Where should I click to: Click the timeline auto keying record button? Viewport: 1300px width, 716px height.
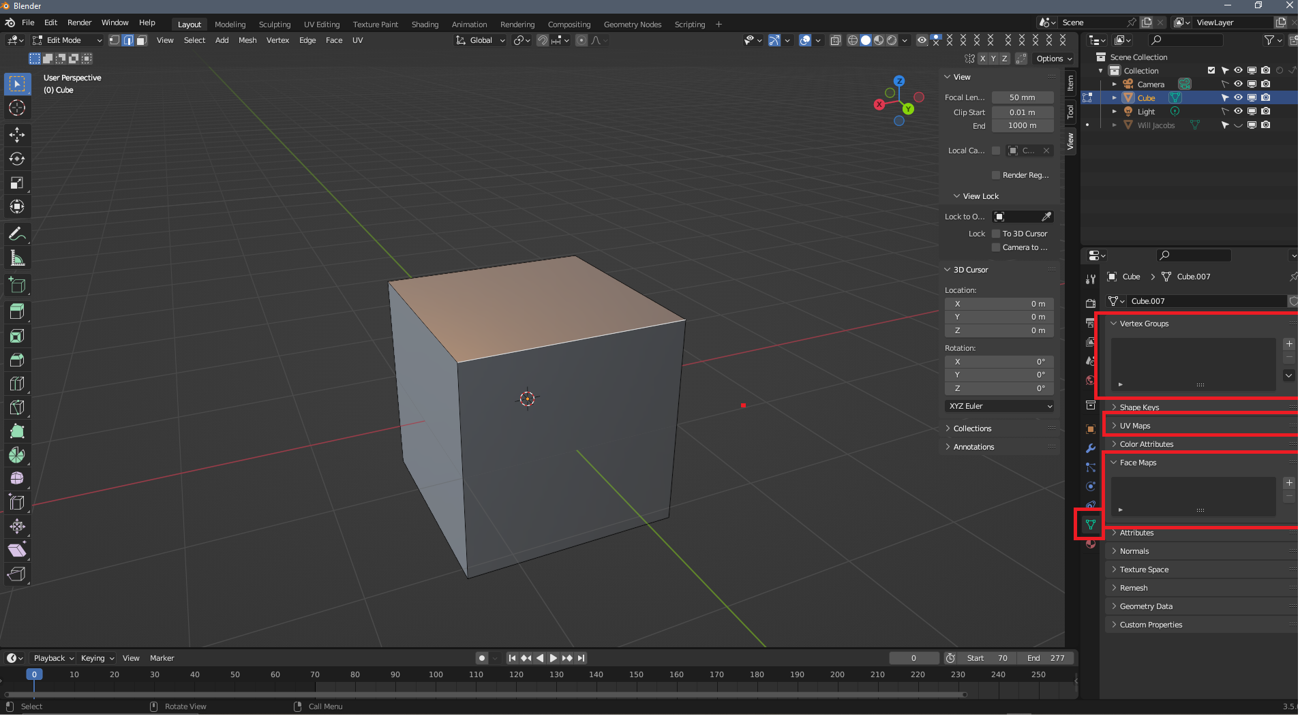tap(482, 658)
